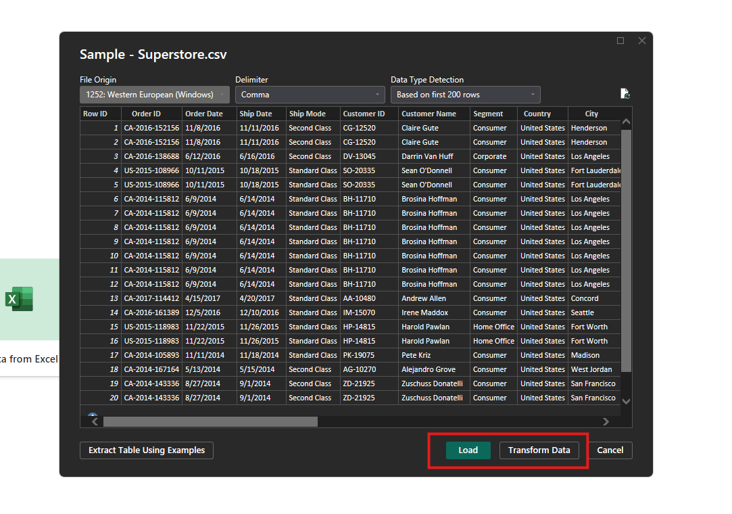Image resolution: width=732 pixels, height=514 pixels.
Task: Click the Order ID cell CA-2016-138688
Action: (x=151, y=156)
